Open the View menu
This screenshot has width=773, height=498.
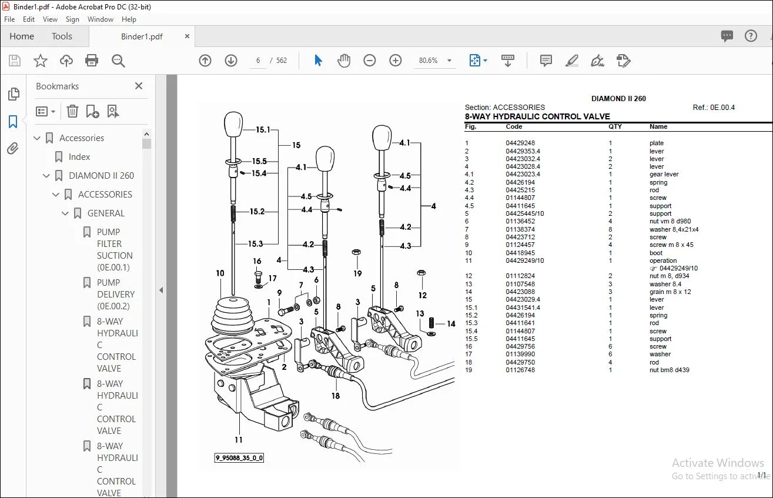pyautogui.click(x=51, y=19)
